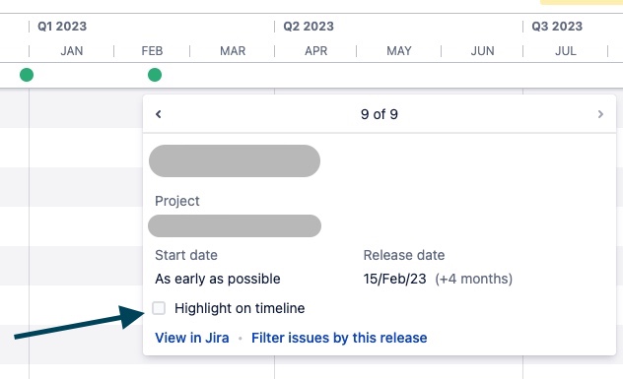Screen dimensions: 623x379
Task: Click the FEB month label
Action: pos(152,51)
